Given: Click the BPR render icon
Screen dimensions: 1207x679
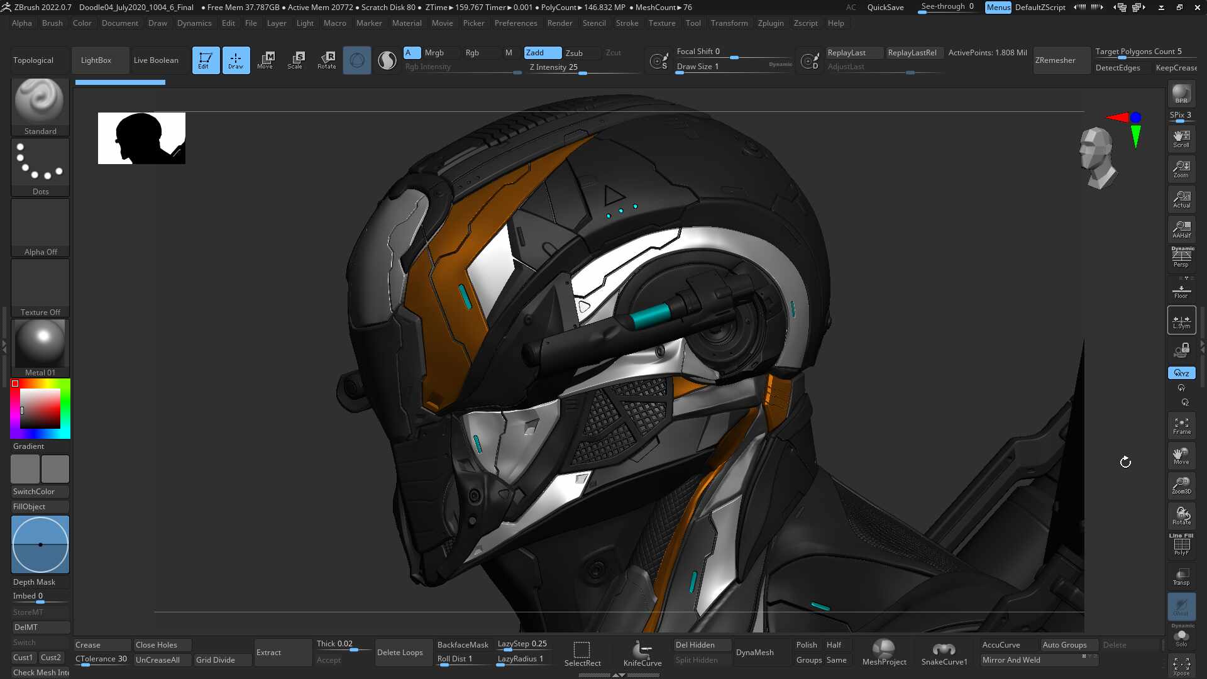Looking at the screenshot, I should point(1181,94).
